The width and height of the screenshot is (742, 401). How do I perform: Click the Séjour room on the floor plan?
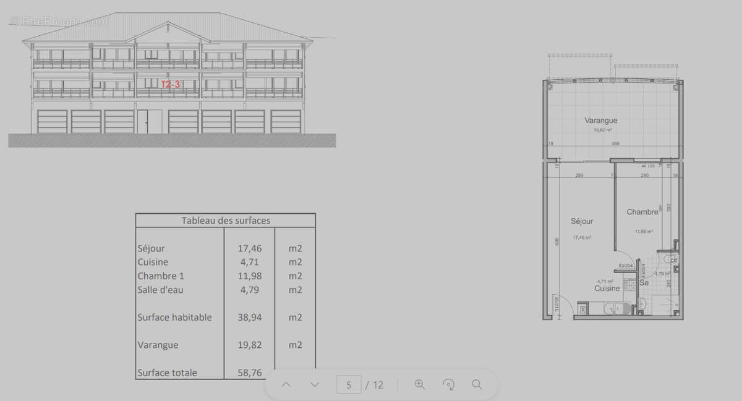(582, 221)
